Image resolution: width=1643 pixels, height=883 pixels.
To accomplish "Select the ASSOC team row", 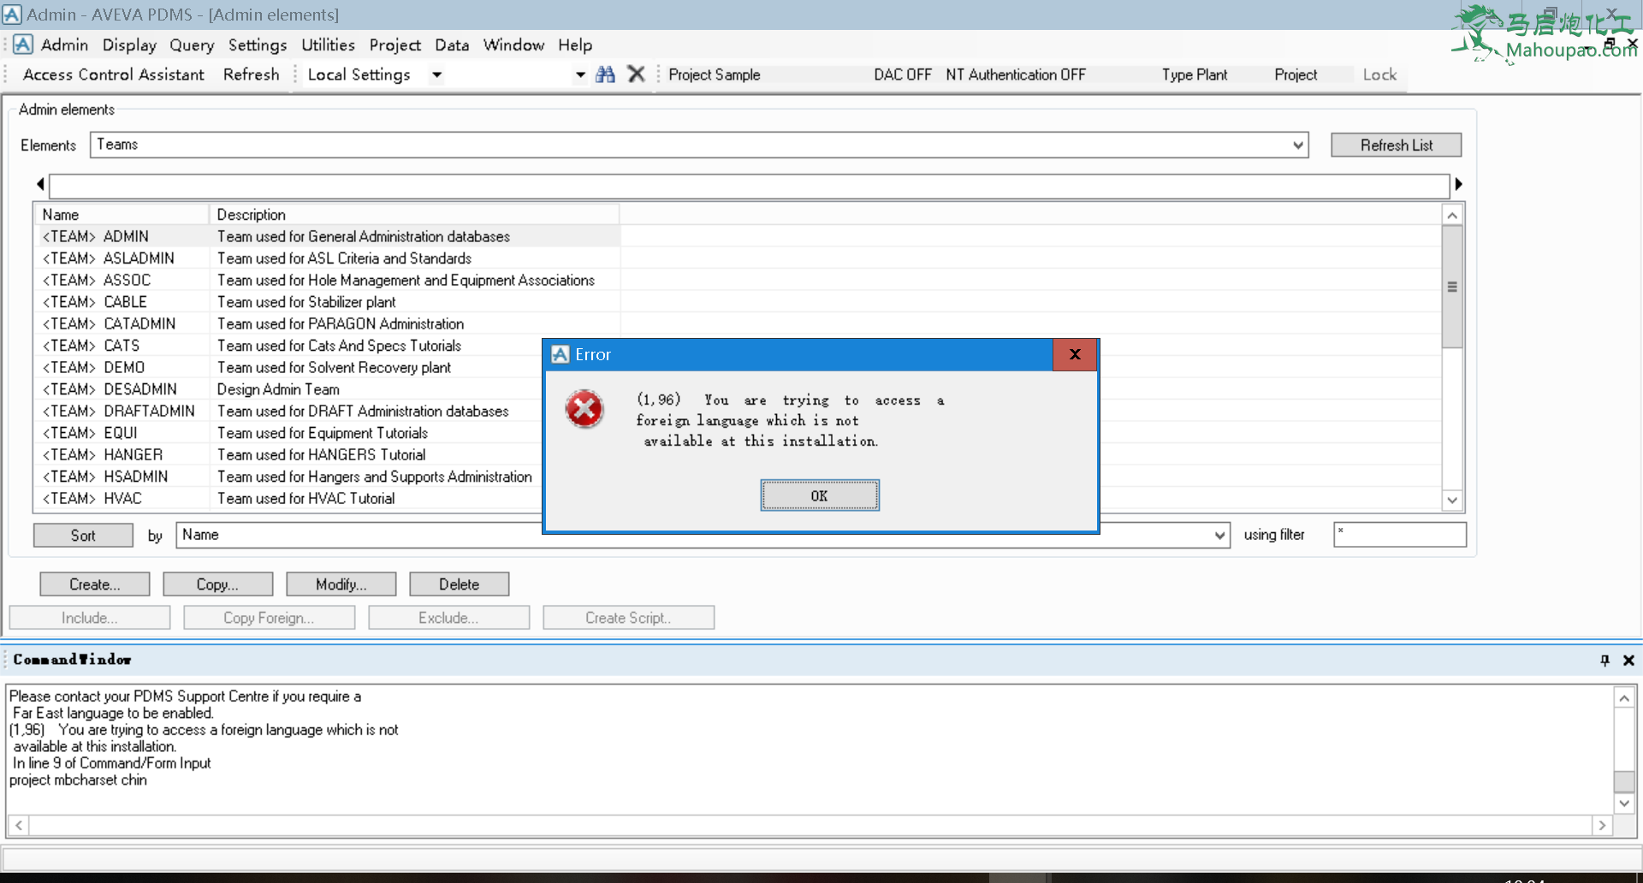I will (329, 280).
